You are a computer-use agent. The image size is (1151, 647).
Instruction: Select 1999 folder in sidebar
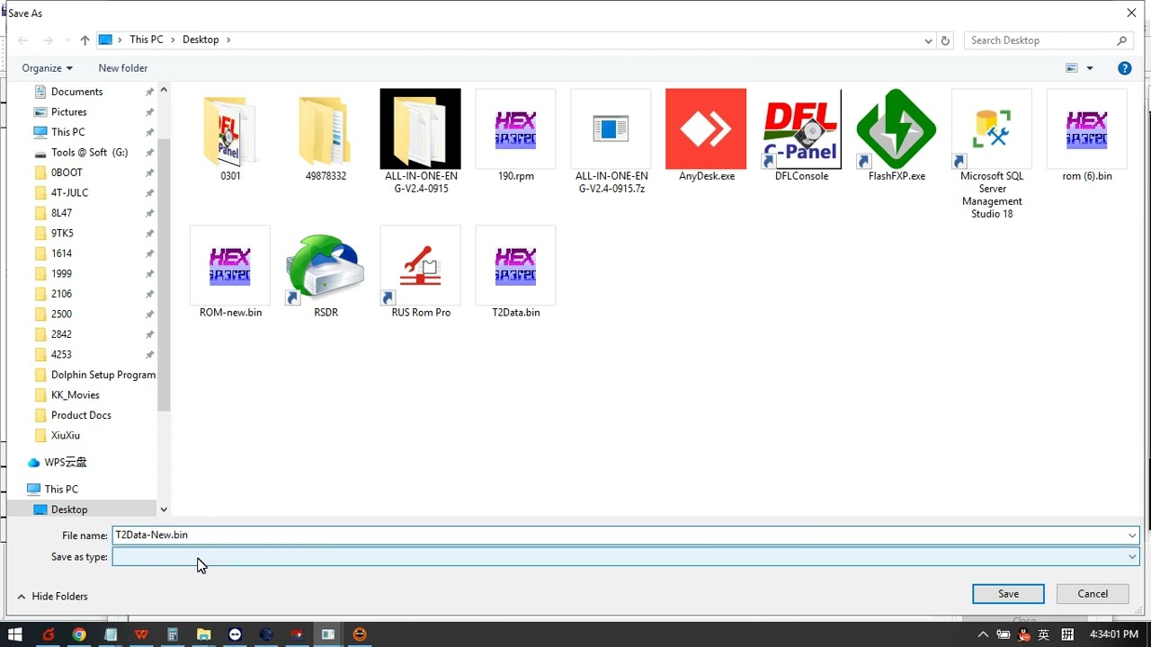pos(61,274)
